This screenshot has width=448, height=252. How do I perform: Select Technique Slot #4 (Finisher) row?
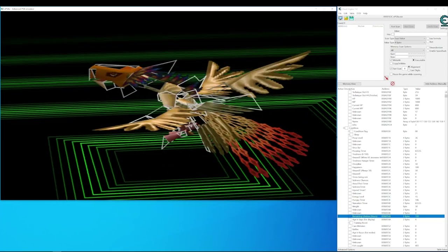click(x=391, y=96)
